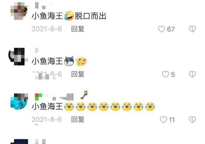The image size is (205, 144).
Task: Open second commenter's dark avatar
Action: [18, 57]
